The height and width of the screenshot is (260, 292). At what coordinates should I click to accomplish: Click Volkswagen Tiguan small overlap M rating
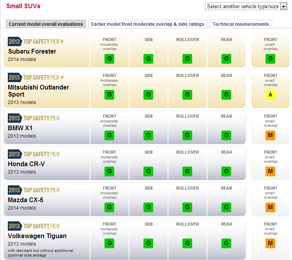(271, 243)
